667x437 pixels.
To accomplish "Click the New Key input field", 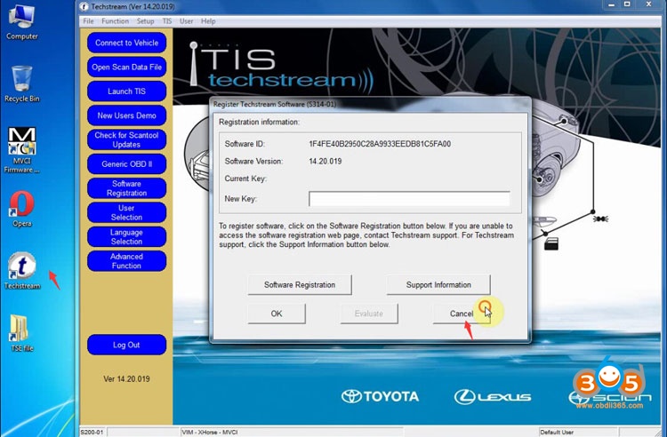I will [x=409, y=199].
